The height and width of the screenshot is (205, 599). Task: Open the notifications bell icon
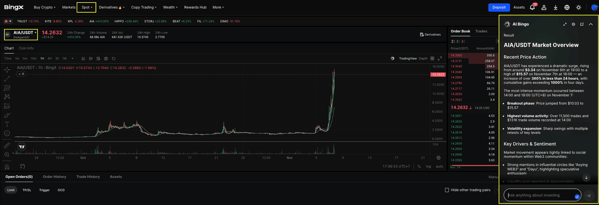click(x=532, y=7)
